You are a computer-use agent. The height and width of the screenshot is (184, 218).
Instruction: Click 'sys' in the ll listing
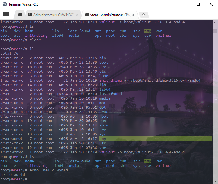click(103, 134)
